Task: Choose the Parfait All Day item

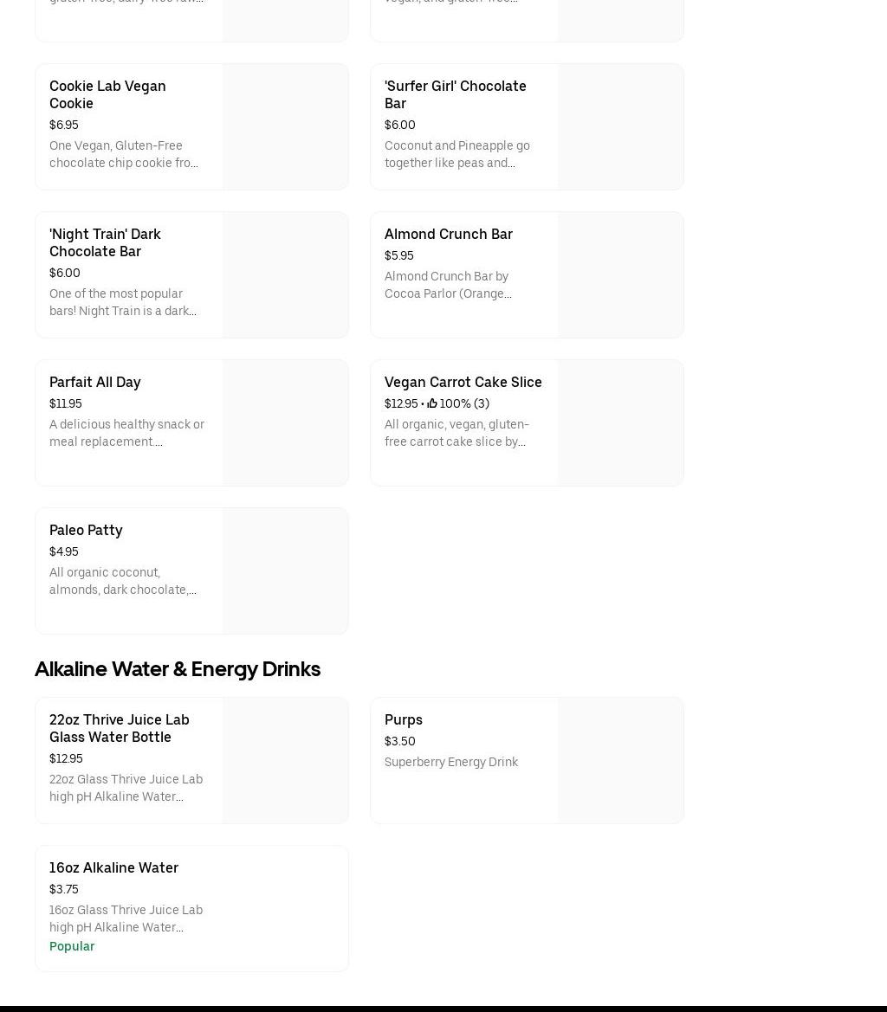Action: coord(94,382)
